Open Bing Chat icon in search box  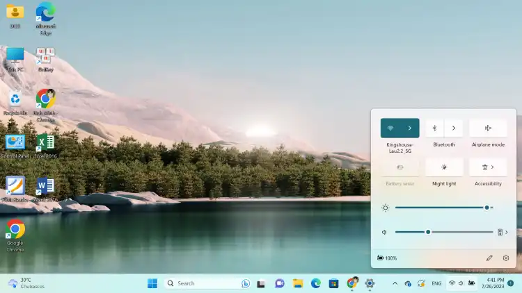click(x=246, y=283)
